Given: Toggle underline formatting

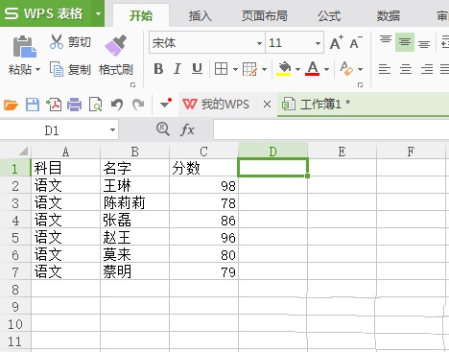Looking at the screenshot, I should click(197, 69).
